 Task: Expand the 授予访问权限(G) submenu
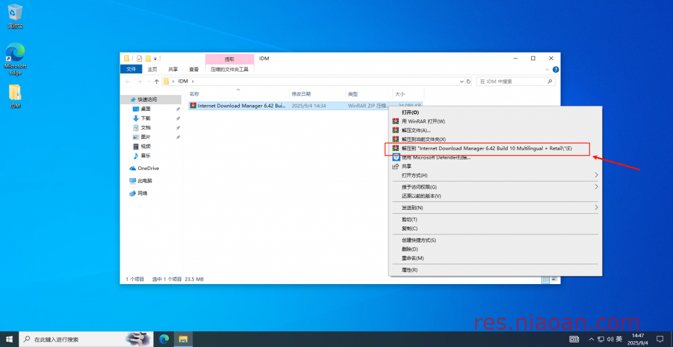(495, 187)
